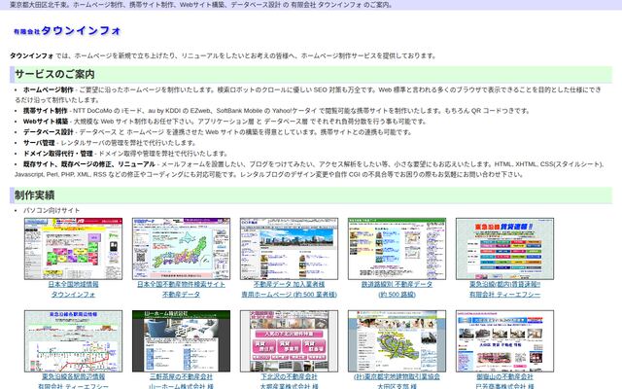Click the bold ドメイン取得代行・管理 list term
Viewport: 622px width, 389px height.
pos(58,154)
